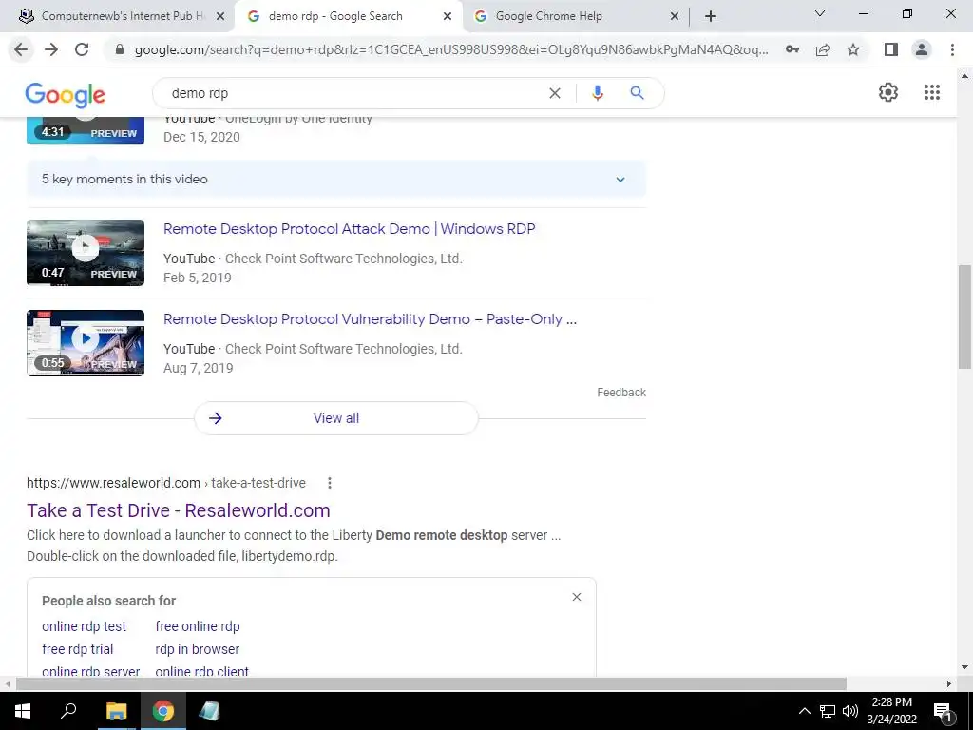Go forward to the next page
Viewport: 973px width, 730px height.
[51, 49]
